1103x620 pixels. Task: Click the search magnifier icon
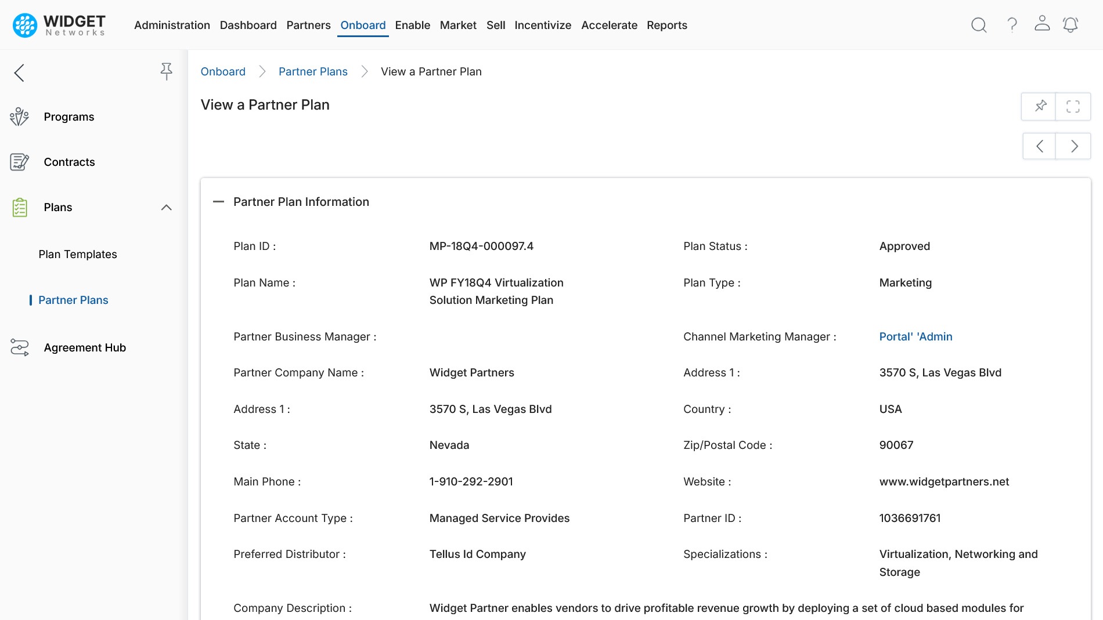click(979, 25)
